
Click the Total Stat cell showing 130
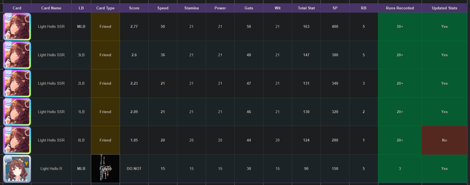pyautogui.click(x=306, y=112)
